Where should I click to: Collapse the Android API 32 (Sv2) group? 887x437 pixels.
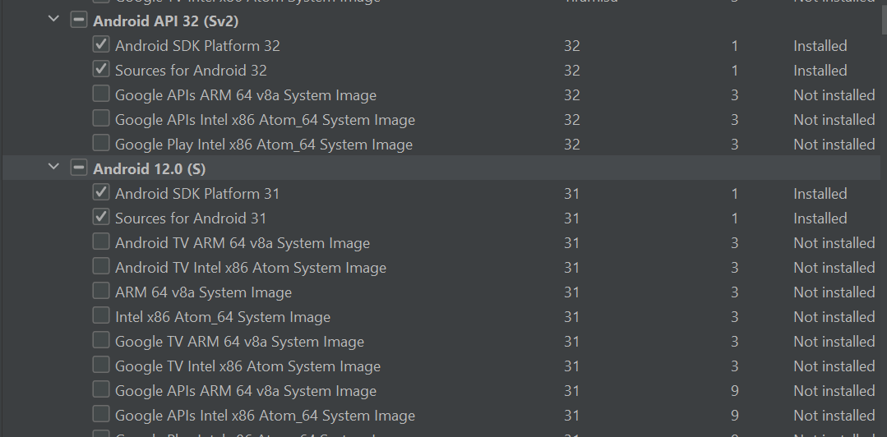[x=53, y=19]
